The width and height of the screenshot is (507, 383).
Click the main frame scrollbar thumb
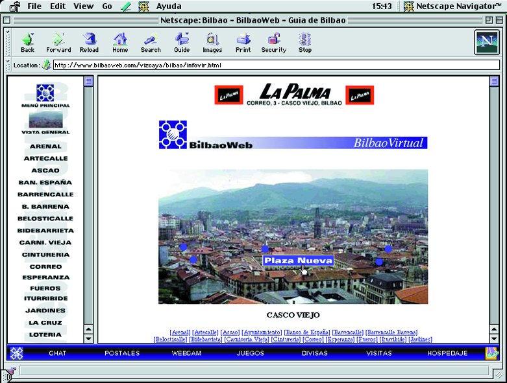click(494, 81)
